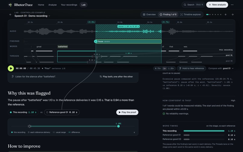Click the reference delivery marker on the comparison slider
The height and width of the screenshot is (152, 243).
(x=30, y=126)
